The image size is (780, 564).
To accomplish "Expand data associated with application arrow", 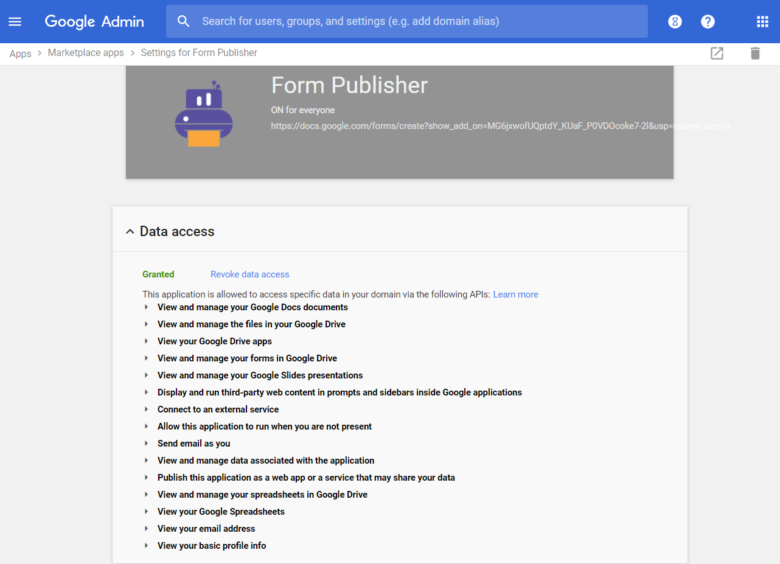I will (147, 461).
